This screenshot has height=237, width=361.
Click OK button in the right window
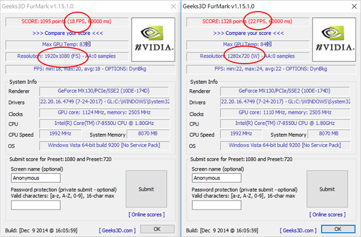pos(338,229)
